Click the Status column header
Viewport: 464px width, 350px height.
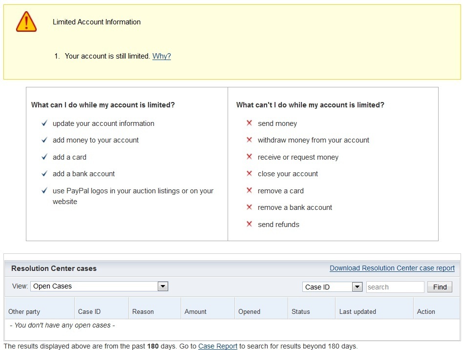(300, 311)
